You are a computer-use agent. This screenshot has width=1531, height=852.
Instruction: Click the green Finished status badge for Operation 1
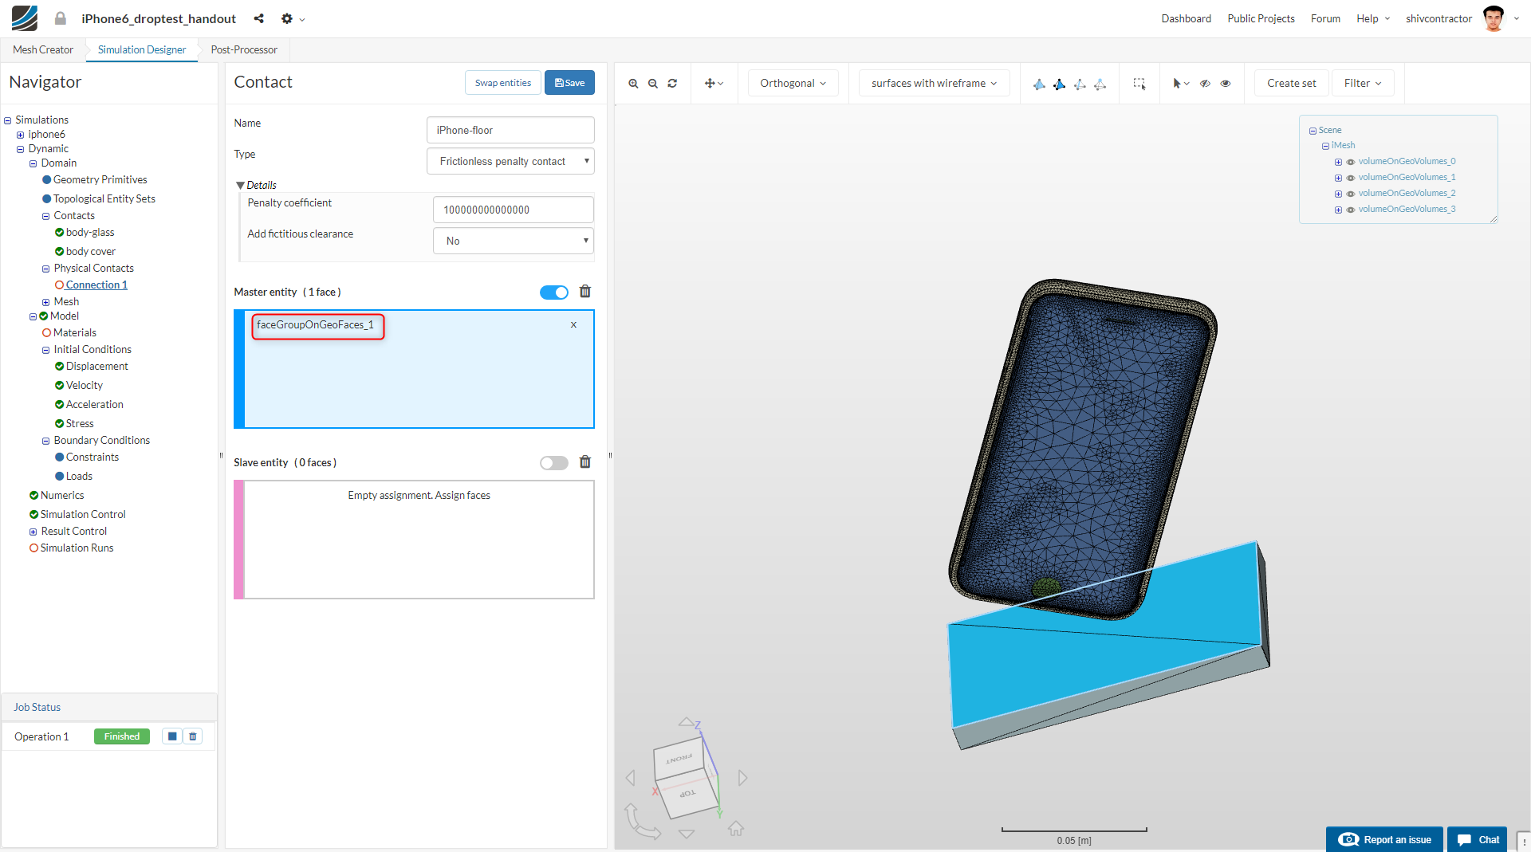tap(121, 736)
